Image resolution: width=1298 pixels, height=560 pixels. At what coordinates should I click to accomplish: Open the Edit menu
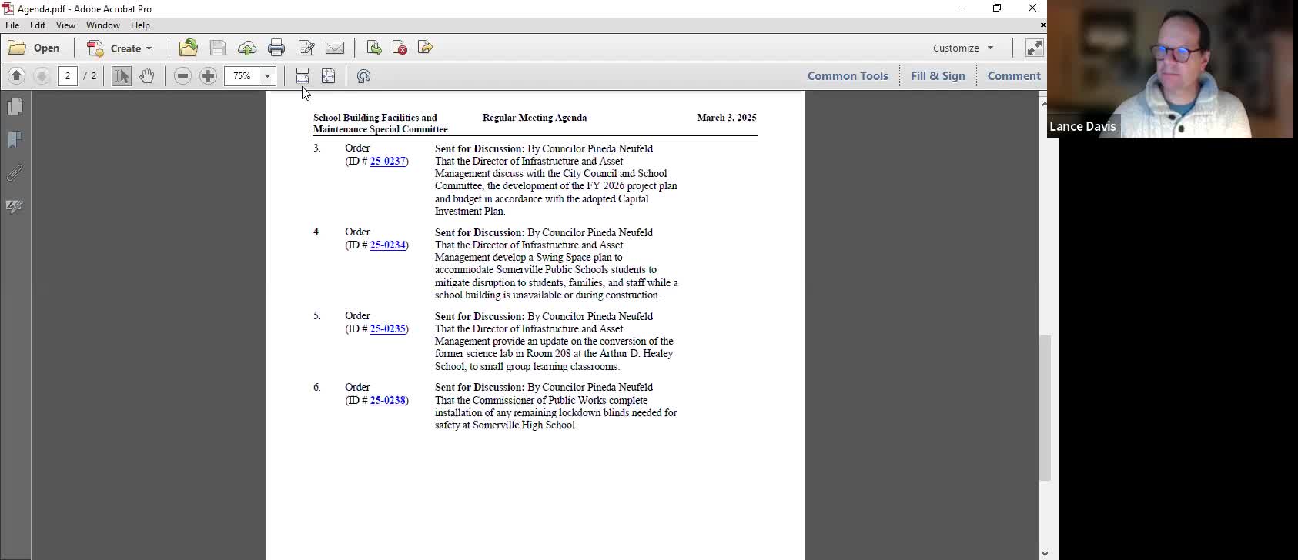click(x=38, y=25)
